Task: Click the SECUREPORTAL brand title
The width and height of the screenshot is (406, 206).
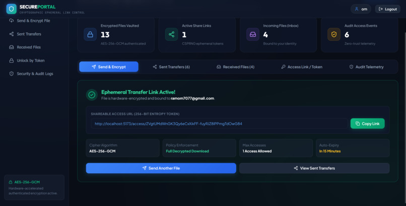Action: point(37,7)
